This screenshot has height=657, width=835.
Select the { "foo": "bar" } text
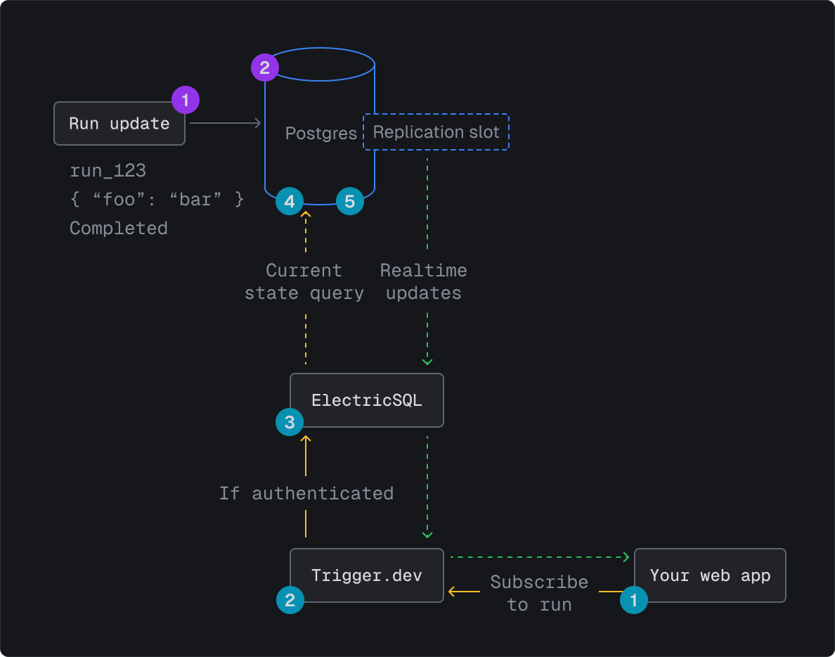click(x=157, y=199)
